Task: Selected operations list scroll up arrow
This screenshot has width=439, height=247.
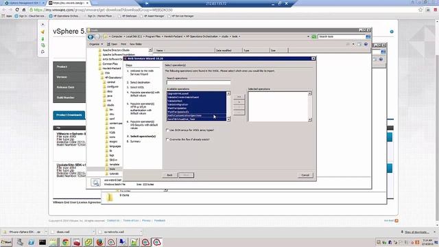Action: [x=309, y=93]
